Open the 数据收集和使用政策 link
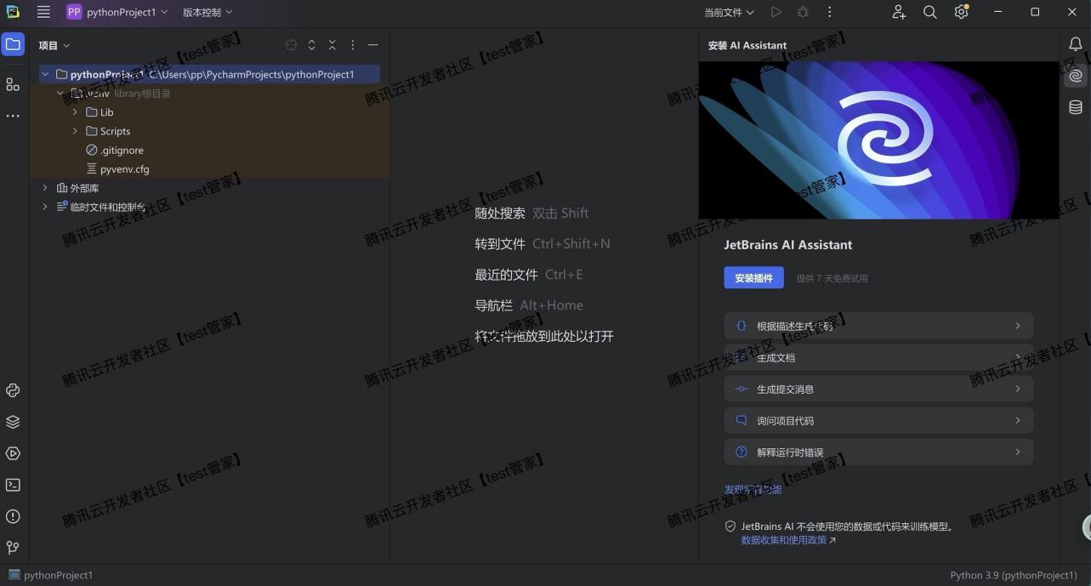The height and width of the screenshot is (586, 1091). coord(781,538)
